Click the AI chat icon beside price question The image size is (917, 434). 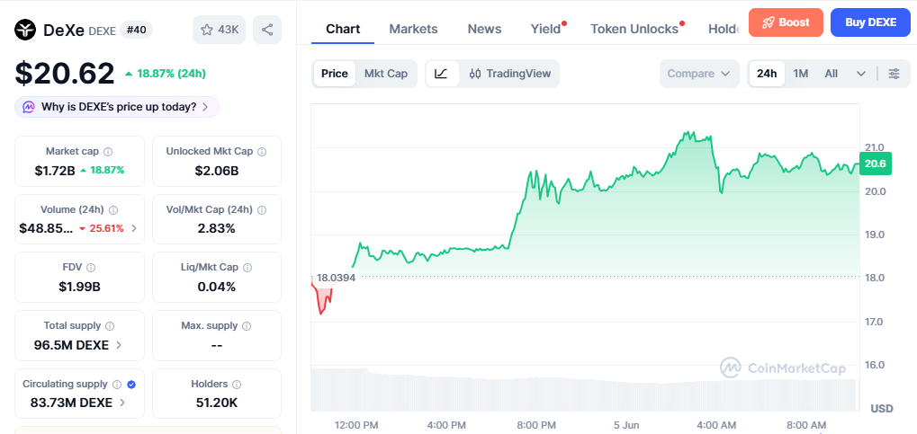[29, 107]
